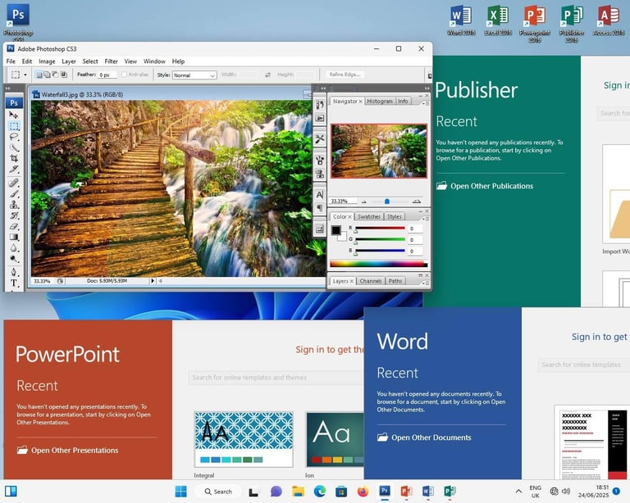The height and width of the screenshot is (503, 630).
Task: Open the Navigator panel options menu
Action: tap(426, 103)
